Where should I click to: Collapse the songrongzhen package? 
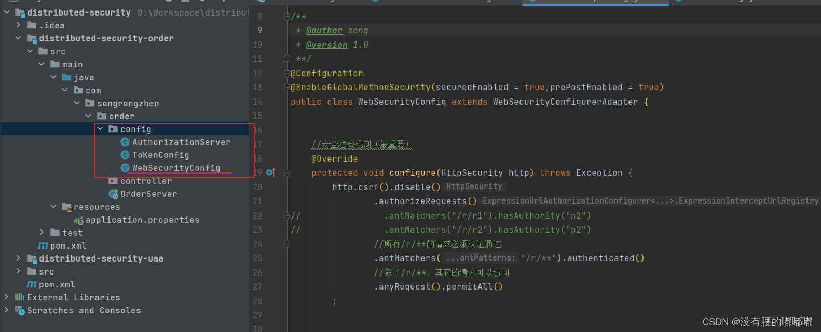coord(77,103)
